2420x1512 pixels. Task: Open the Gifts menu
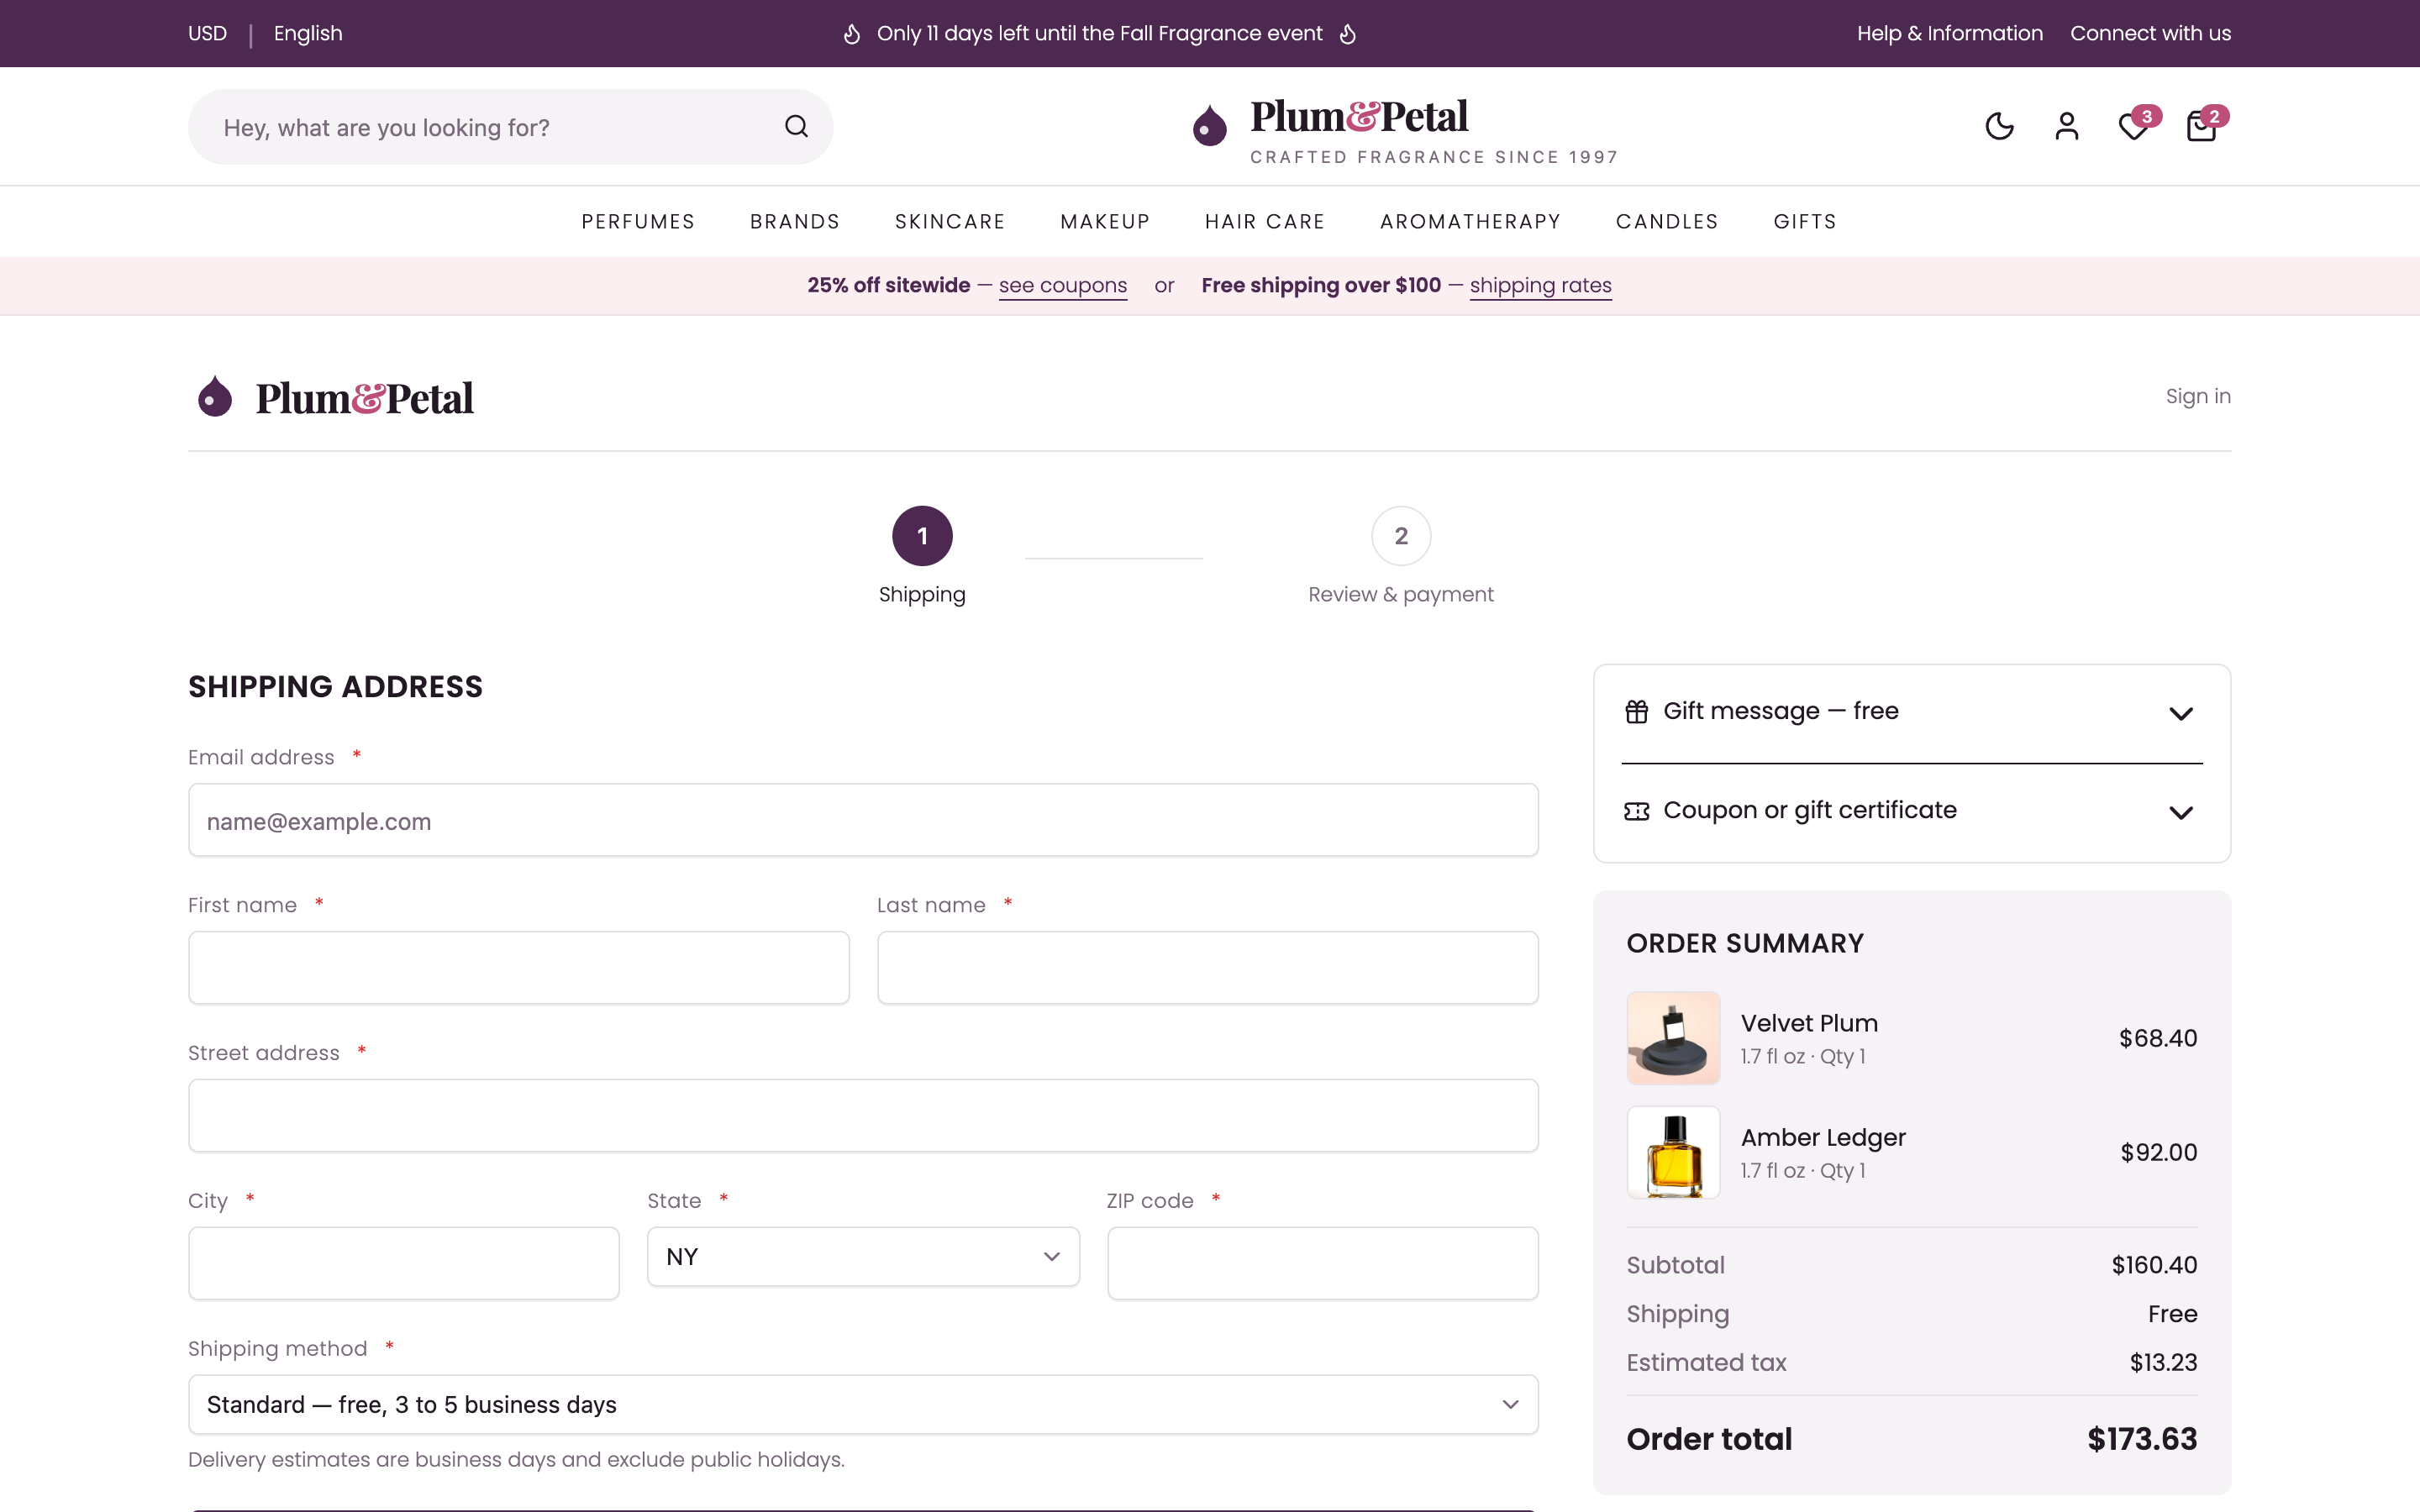1804,221
